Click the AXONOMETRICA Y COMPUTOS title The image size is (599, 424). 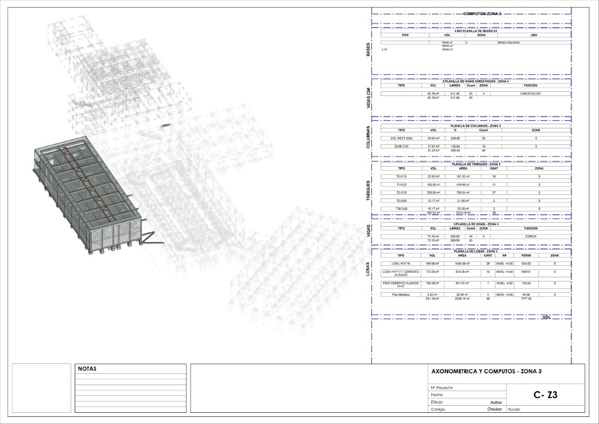(486, 372)
